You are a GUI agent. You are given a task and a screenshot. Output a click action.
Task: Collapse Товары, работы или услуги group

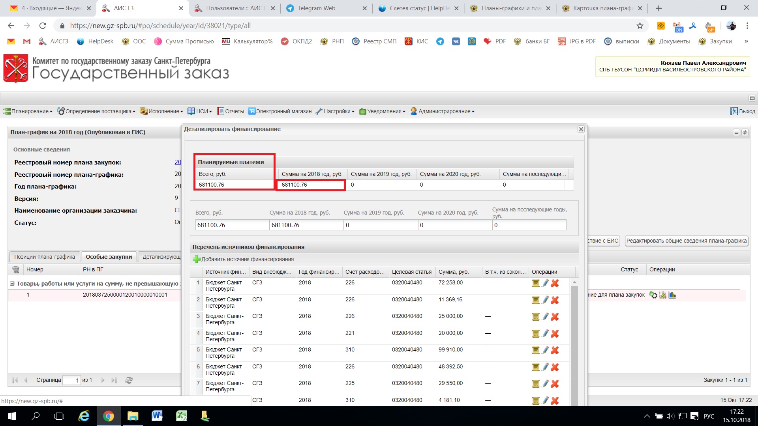[x=12, y=283]
